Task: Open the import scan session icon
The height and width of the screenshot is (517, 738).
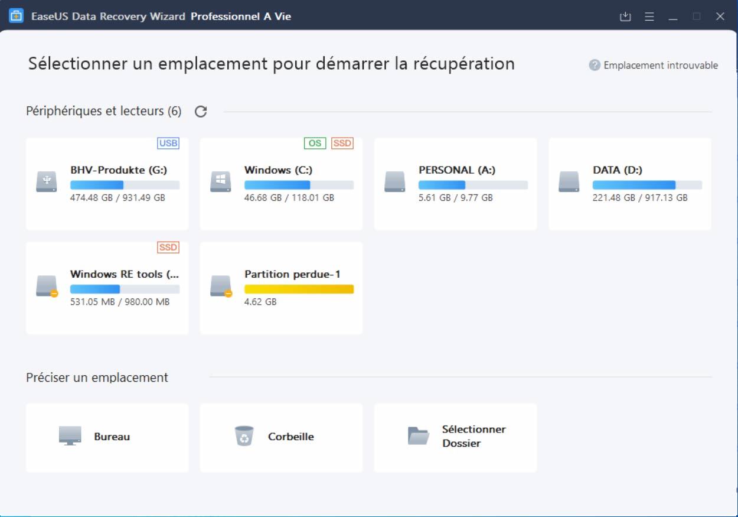Action: tap(625, 17)
